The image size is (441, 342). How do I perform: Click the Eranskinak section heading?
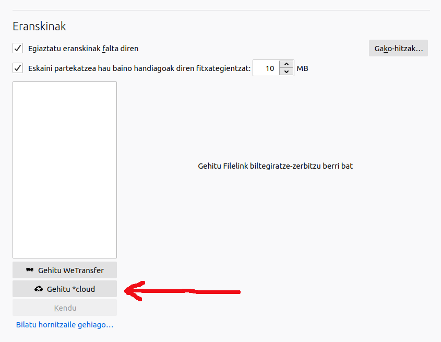click(39, 26)
